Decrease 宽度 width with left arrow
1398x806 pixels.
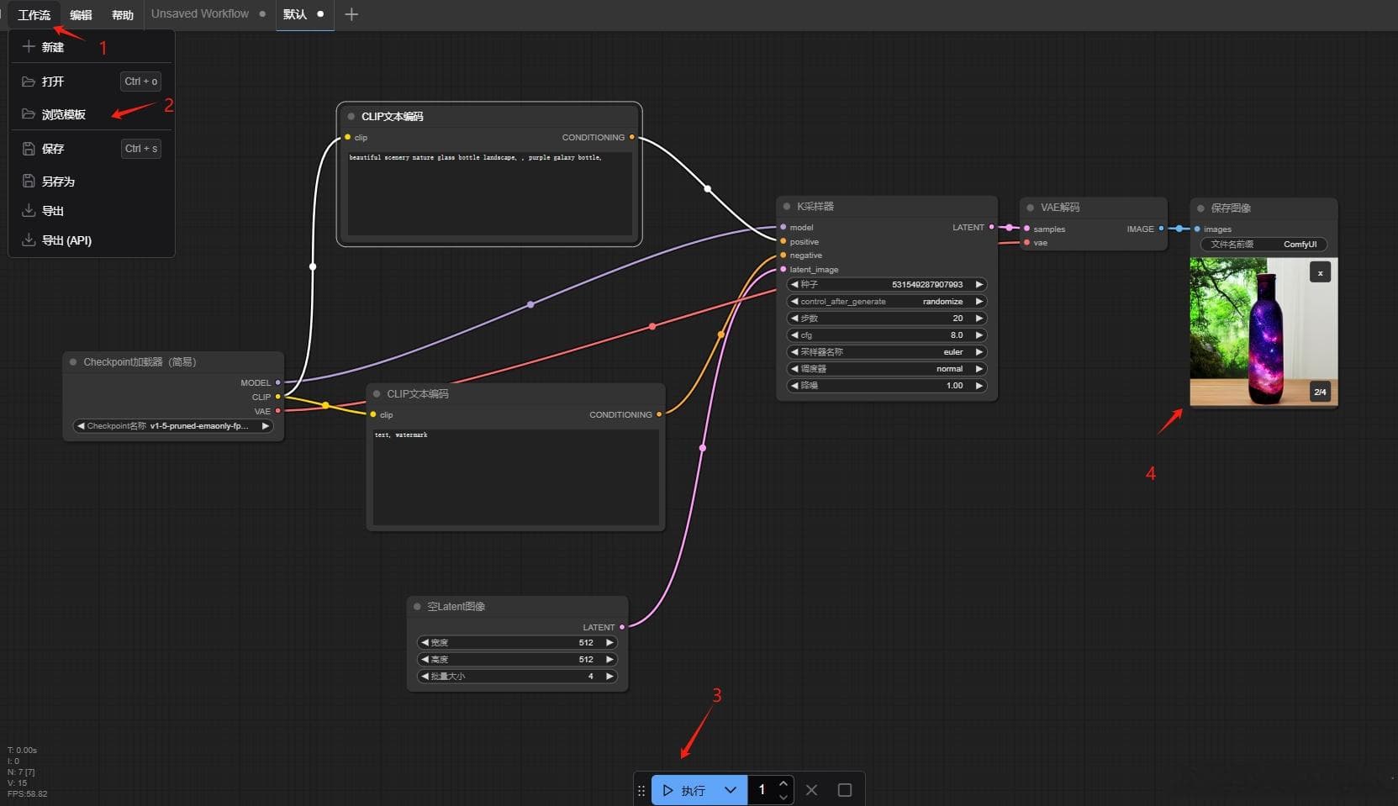[425, 643]
